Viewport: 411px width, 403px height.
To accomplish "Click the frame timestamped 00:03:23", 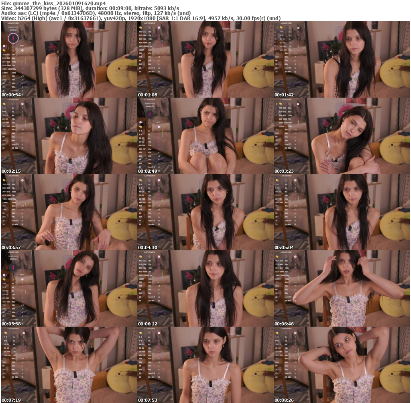I will coord(342,136).
